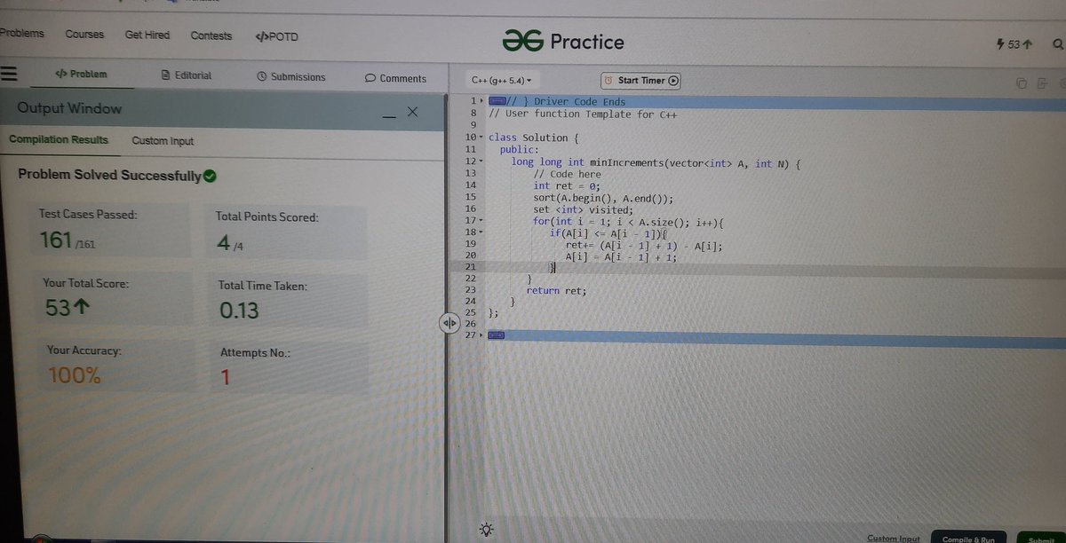Click the '// Code here' comment line
The width and height of the screenshot is (1066, 543).
click(567, 174)
